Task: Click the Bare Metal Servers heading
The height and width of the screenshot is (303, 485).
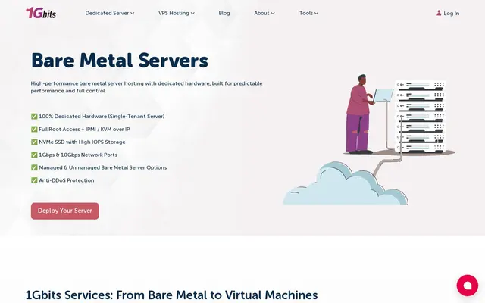Action: 120,61
